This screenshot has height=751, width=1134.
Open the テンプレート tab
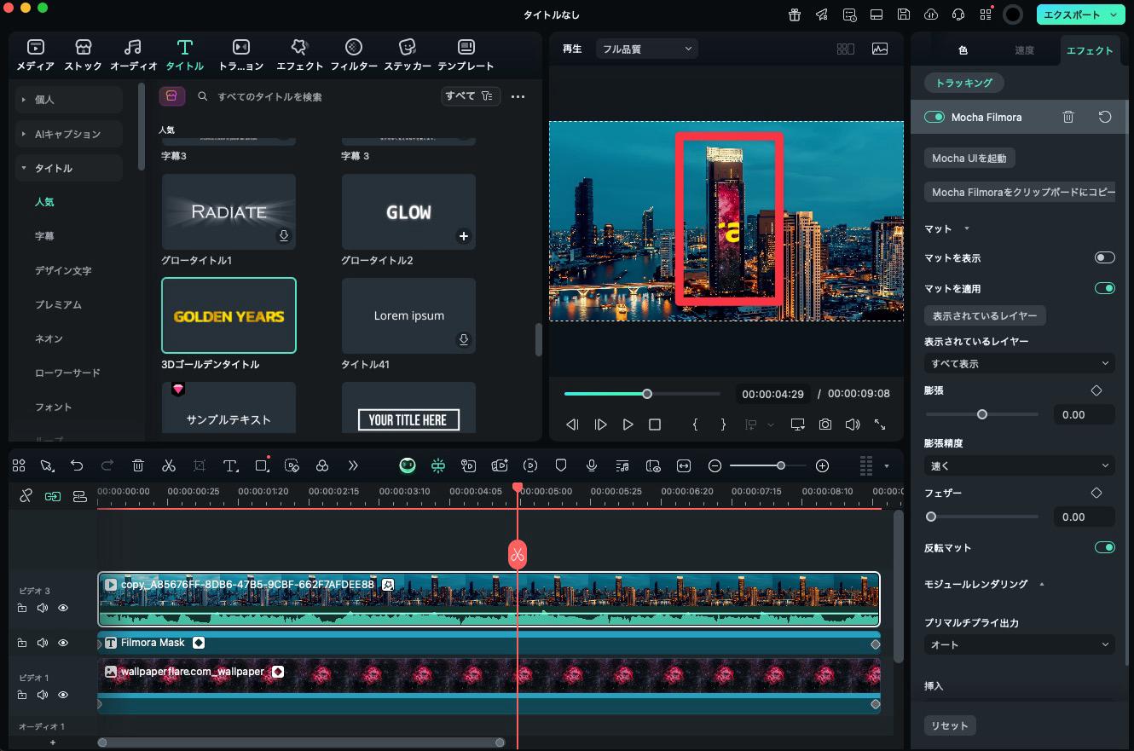(x=466, y=55)
